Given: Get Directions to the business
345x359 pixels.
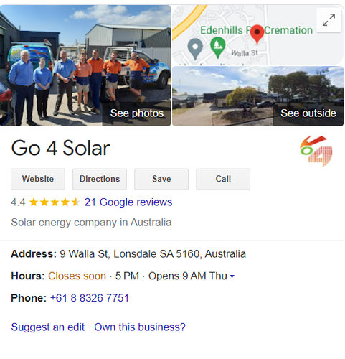Looking at the screenshot, I should 100,179.
